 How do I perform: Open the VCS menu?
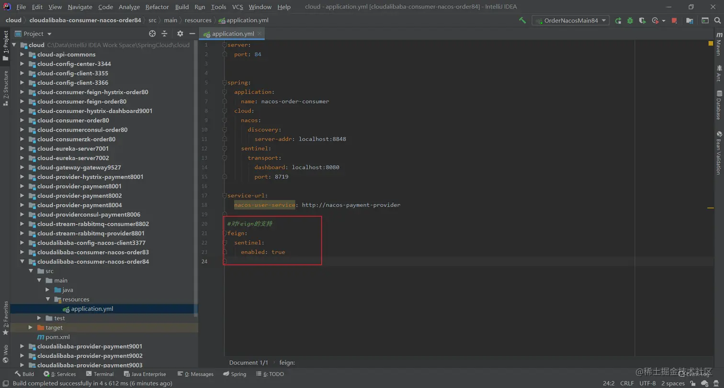[x=238, y=7]
